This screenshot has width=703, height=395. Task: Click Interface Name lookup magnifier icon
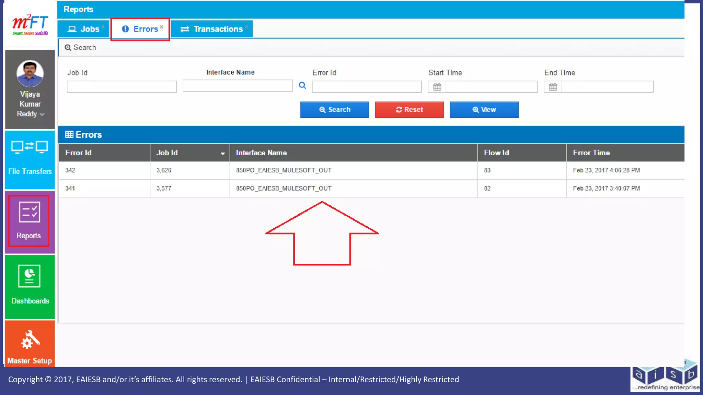pyautogui.click(x=302, y=85)
